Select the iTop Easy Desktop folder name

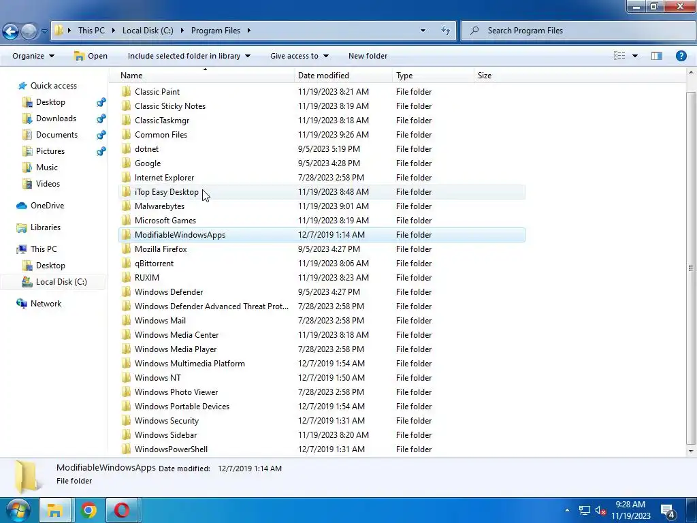[167, 191]
